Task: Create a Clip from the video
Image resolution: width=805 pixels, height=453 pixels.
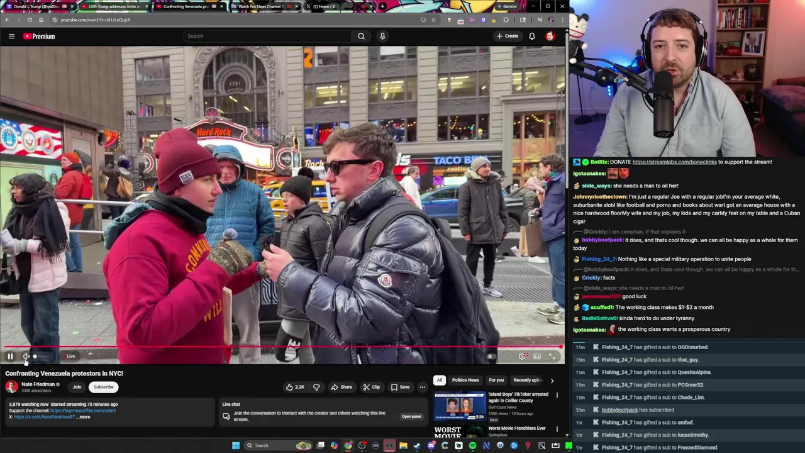Action: coord(372,387)
